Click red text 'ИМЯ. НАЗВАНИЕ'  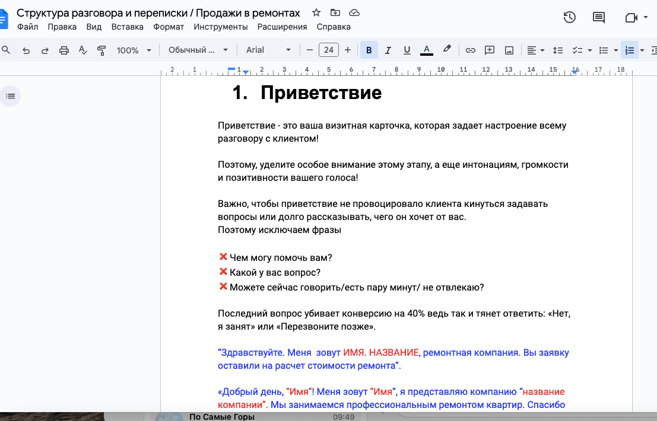click(x=381, y=353)
